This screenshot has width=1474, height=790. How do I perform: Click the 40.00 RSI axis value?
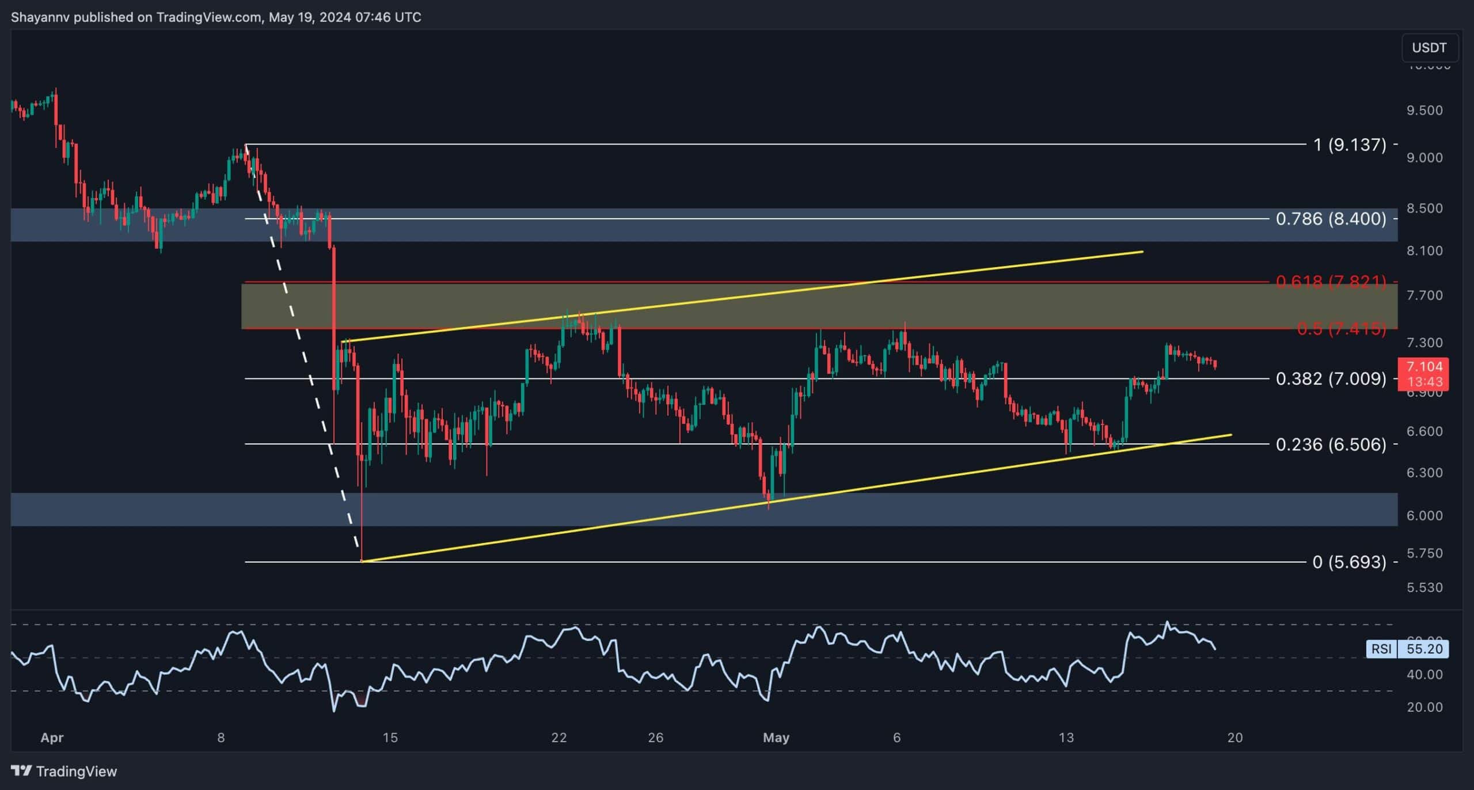point(1424,674)
